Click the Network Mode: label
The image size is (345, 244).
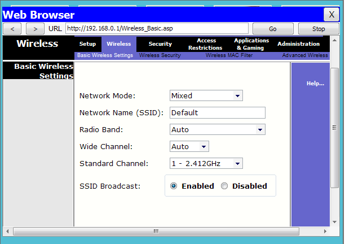[x=107, y=96]
